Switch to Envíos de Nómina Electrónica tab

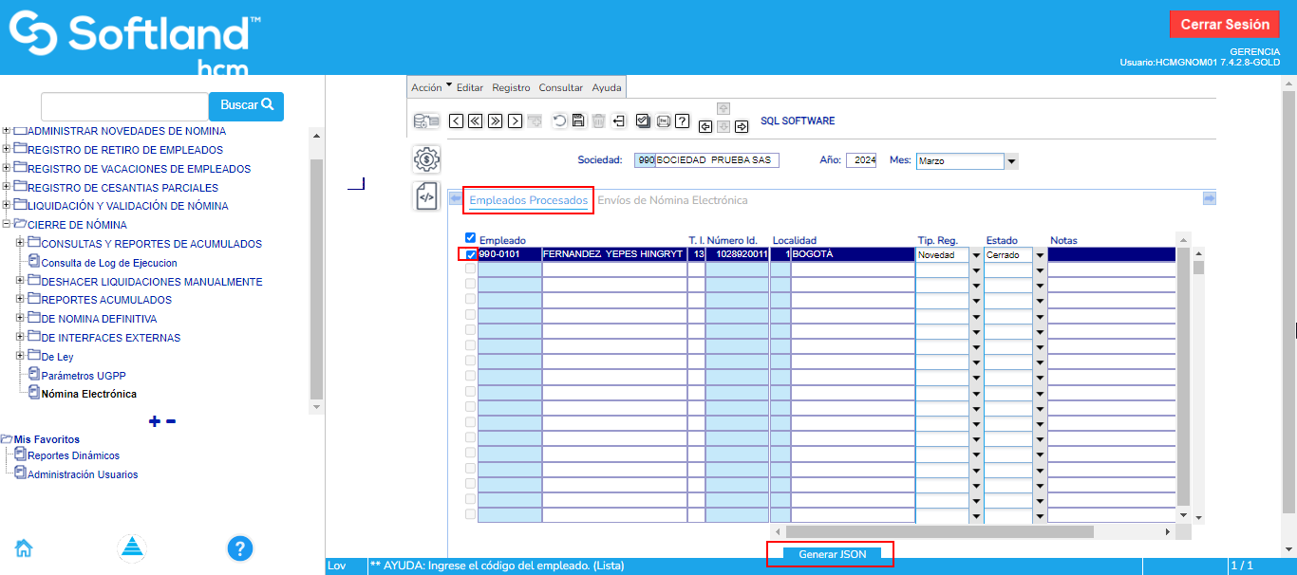(671, 200)
